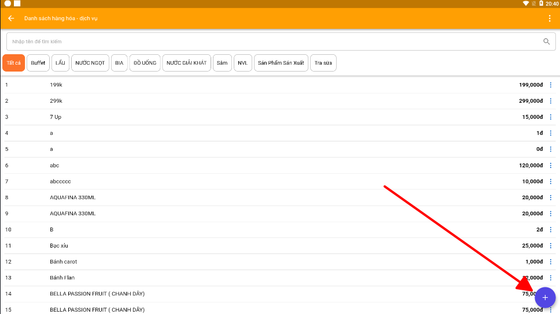Filter by Sản Phẩm Sản Xuất category
The width and height of the screenshot is (560, 314).
281,63
